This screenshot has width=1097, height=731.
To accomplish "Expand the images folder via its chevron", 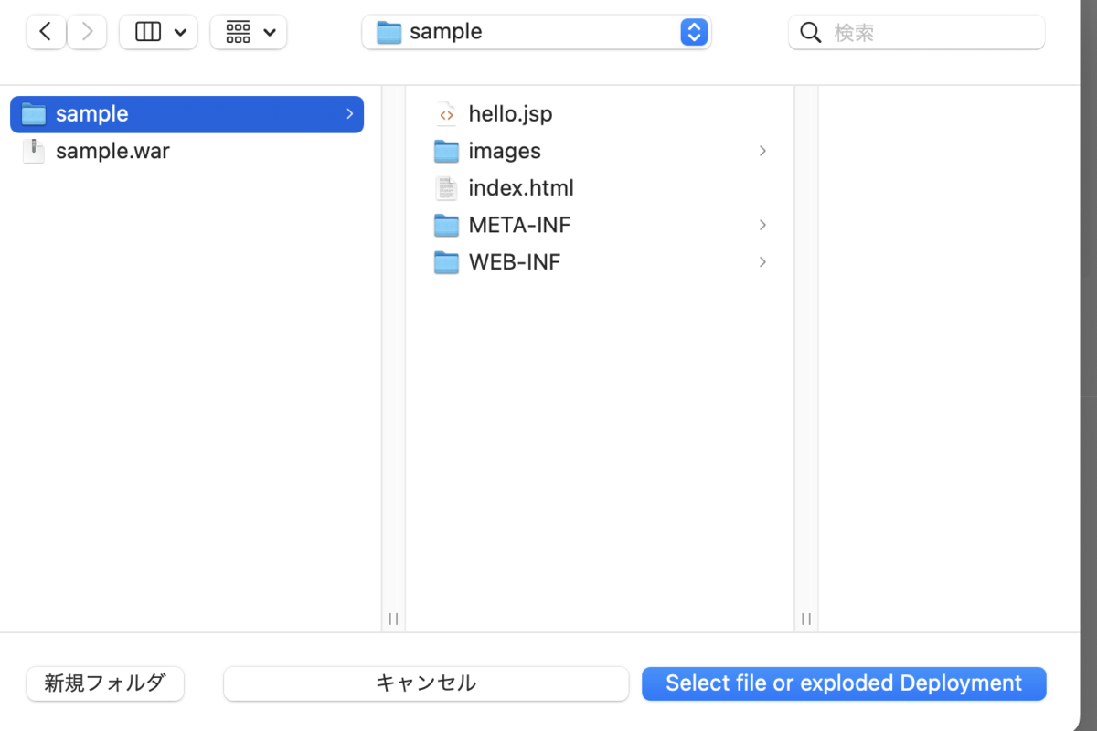I will click(x=762, y=151).
